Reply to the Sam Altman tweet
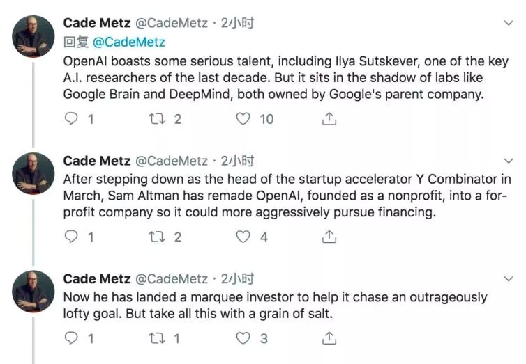Image resolution: width=526 pixels, height=364 pixels. [70, 237]
